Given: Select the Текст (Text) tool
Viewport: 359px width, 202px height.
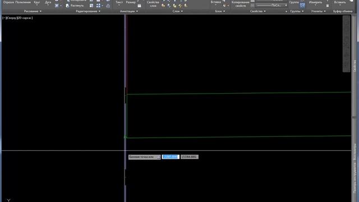Looking at the screenshot, I should click(119, 2).
